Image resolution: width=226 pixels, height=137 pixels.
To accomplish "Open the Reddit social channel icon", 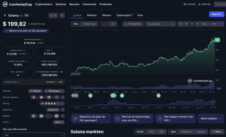I will 41,97.
